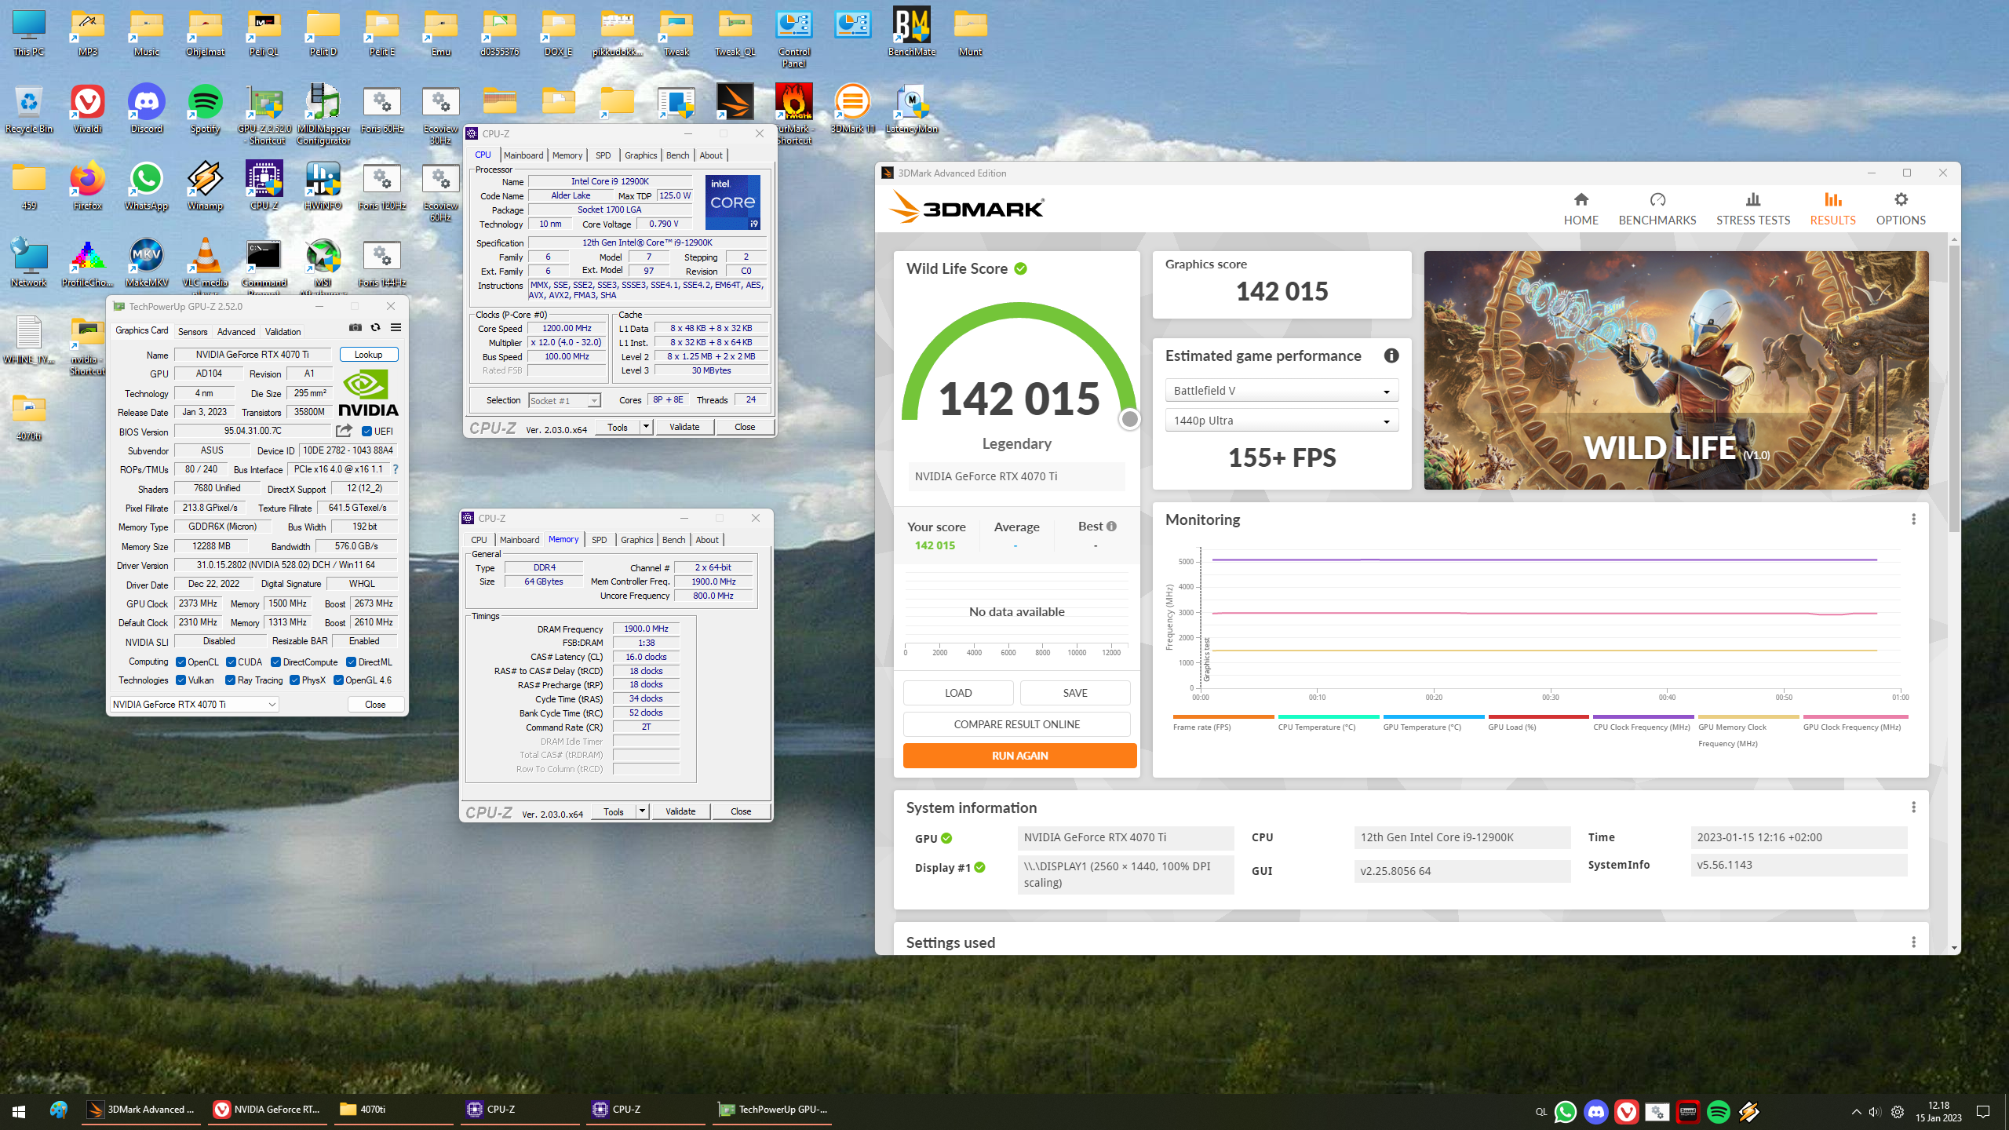Click the Spotify tray icon in taskbar

click(x=1718, y=1112)
